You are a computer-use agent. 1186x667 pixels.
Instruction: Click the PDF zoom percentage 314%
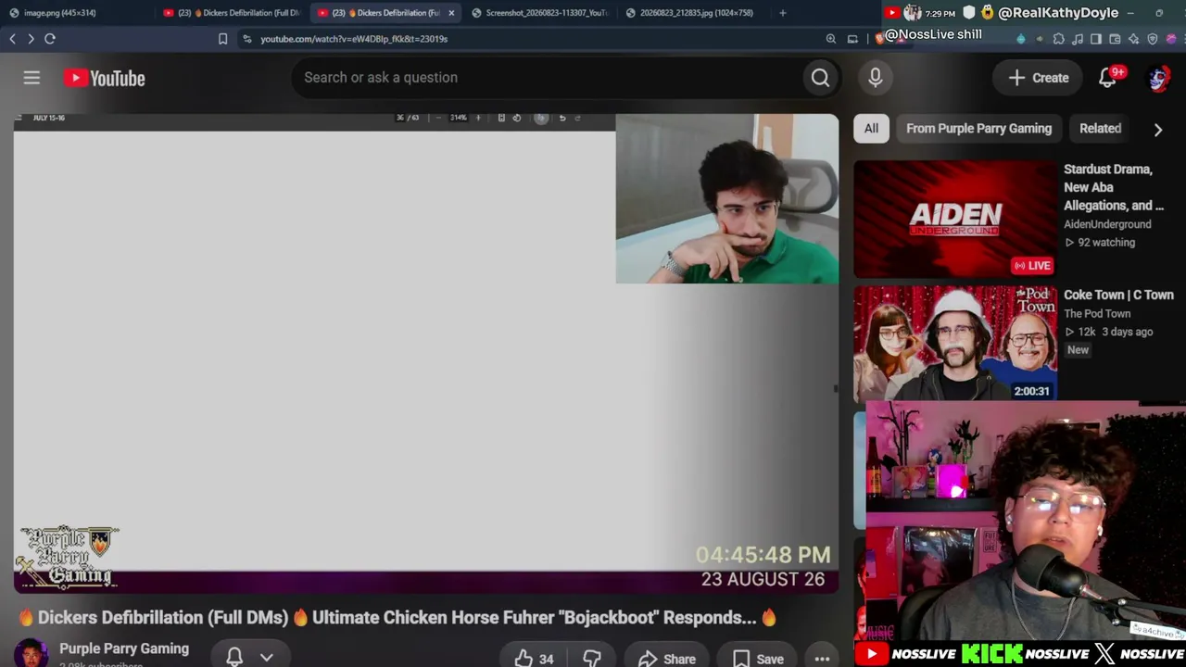tap(459, 118)
